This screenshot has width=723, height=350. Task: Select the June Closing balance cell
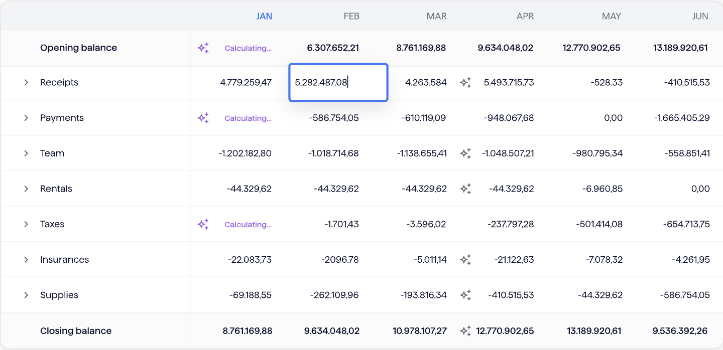pos(680,331)
